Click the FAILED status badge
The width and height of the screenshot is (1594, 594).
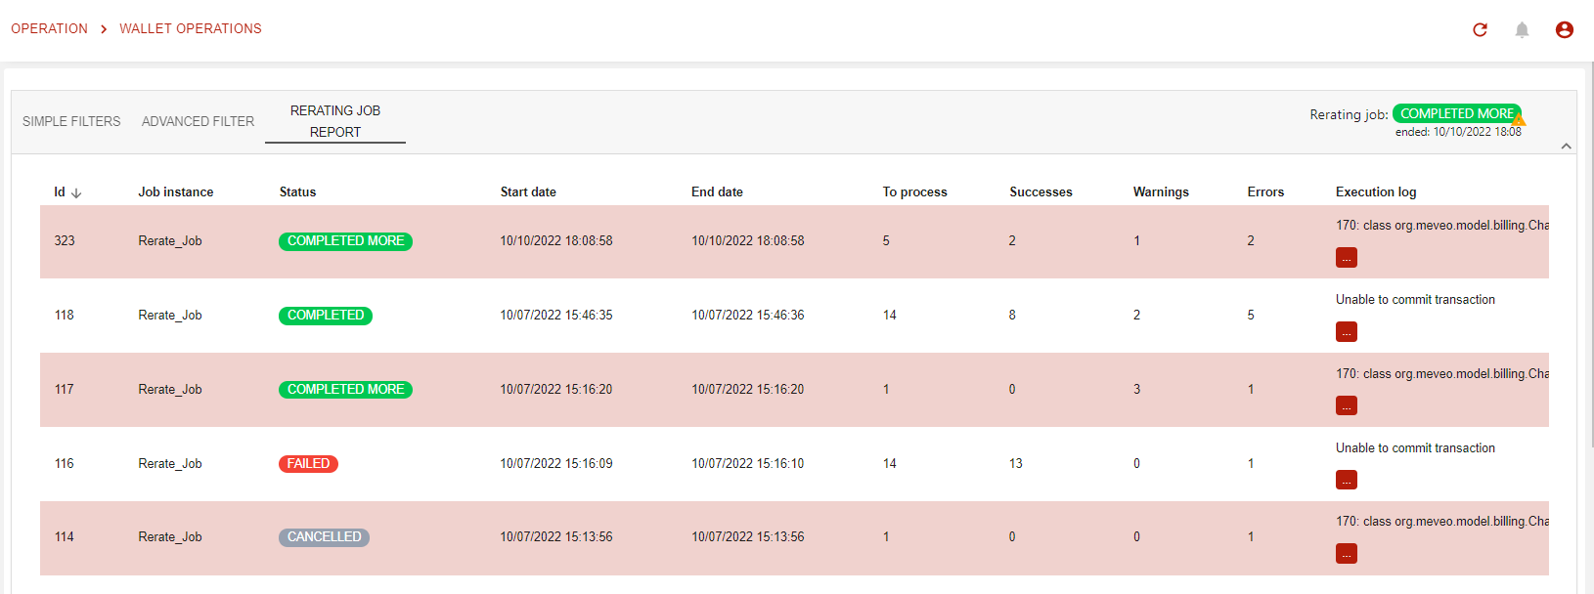tap(308, 464)
